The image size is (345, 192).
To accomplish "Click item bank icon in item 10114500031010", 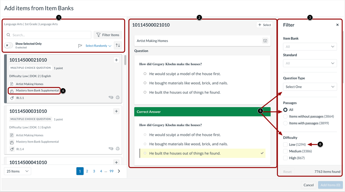I will pos(12,142).
